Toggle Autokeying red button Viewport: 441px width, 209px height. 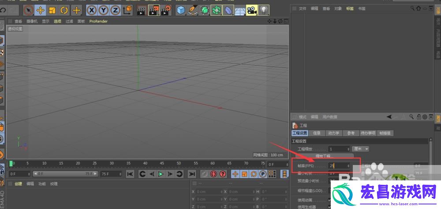coord(213,174)
